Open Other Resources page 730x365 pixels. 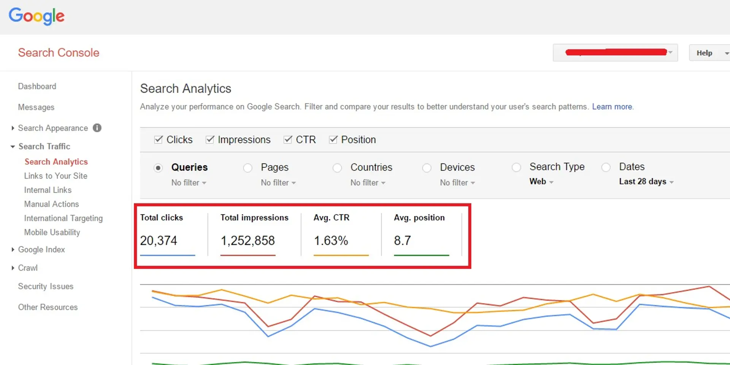click(x=48, y=307)
